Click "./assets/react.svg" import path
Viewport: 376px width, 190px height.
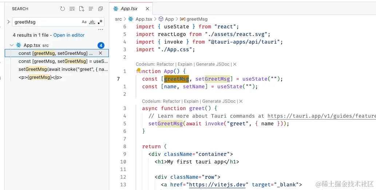click(x=236, y=34)
